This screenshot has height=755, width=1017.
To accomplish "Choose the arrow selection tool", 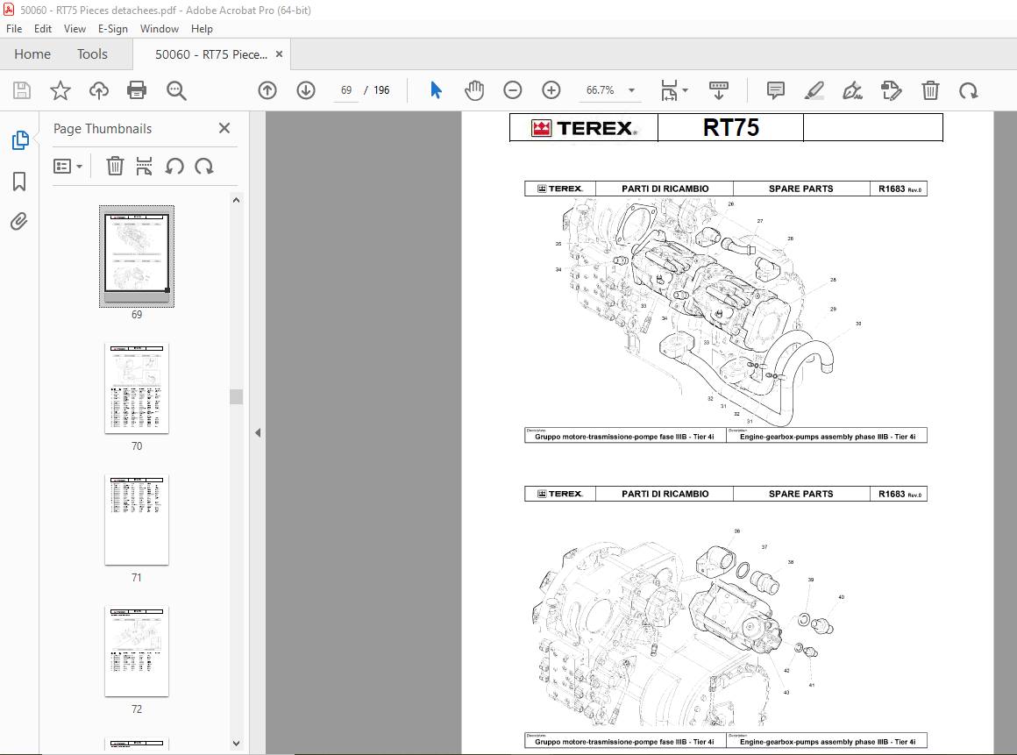I will click(436, 90).
